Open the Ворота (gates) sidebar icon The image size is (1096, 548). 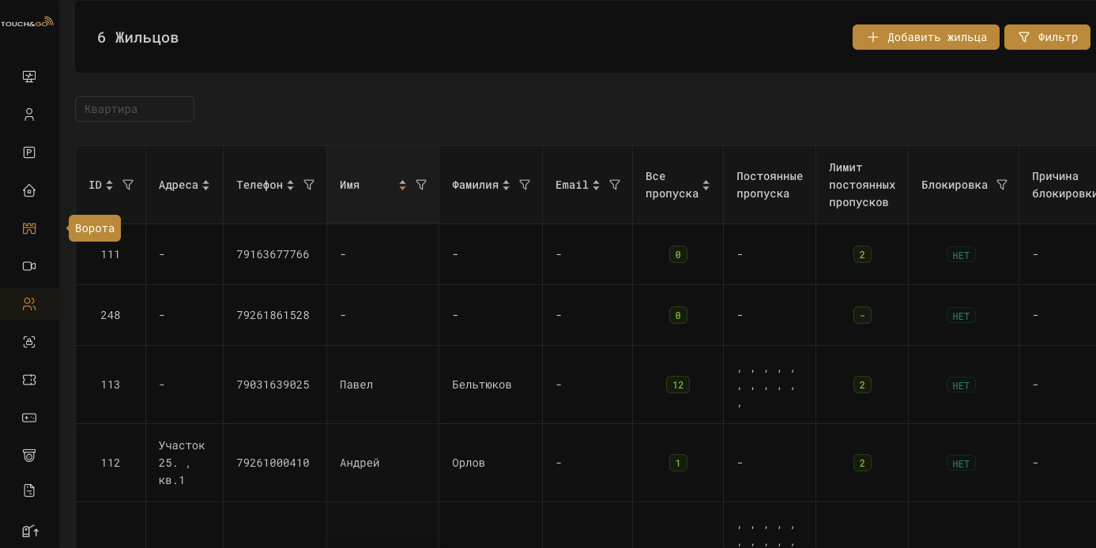[x=29, y=228]
